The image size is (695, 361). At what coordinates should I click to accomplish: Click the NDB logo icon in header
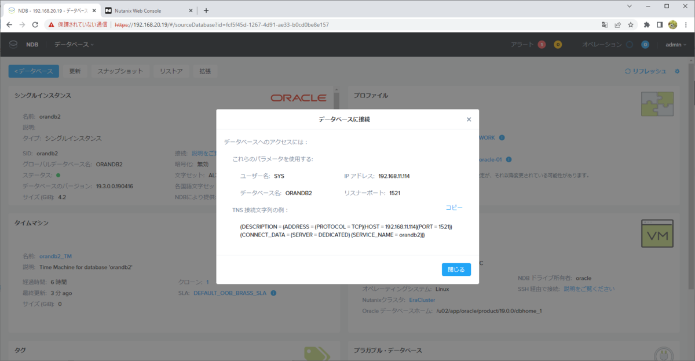tap(13, 45)
